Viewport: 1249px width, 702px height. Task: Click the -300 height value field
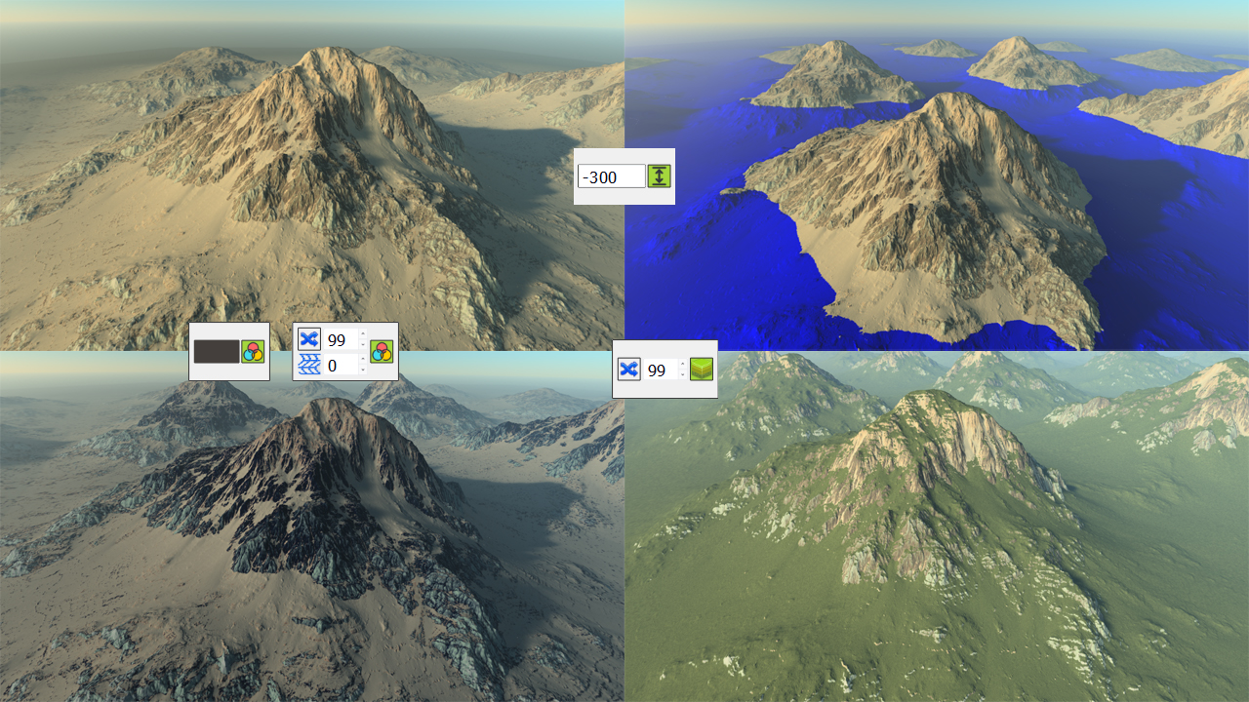pos(611,176)
